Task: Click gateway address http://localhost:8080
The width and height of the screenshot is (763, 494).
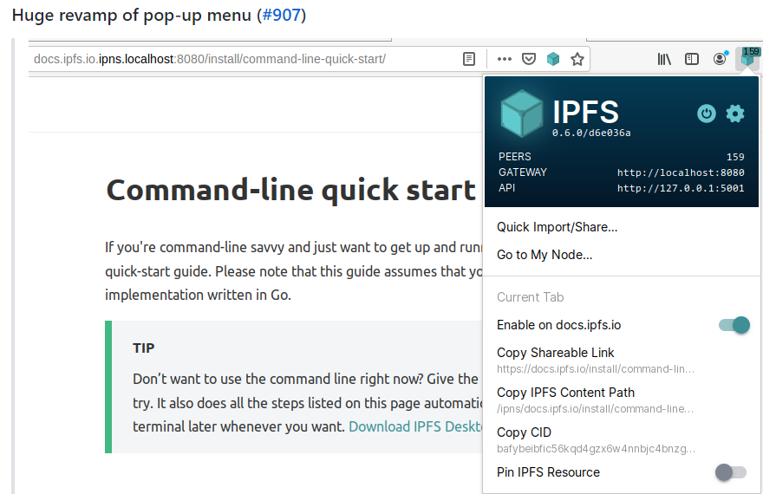Action: tap(681, 172)
